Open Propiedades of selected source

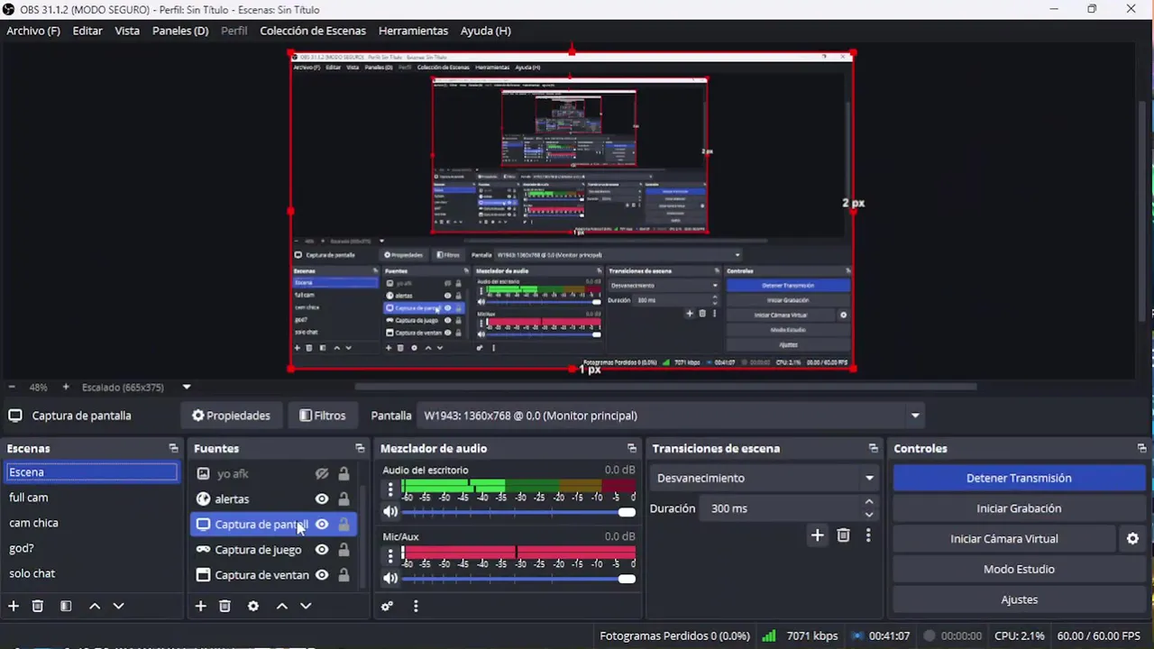pos(231,416)
